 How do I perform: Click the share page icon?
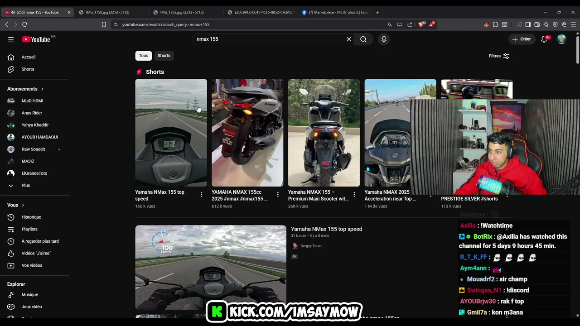click(410, 24)
